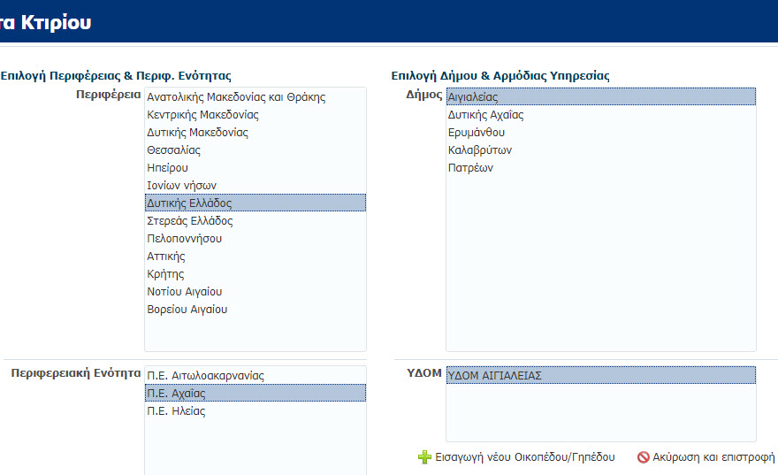Image resolution: width=778 pixels, height=475 pixels.
Task: Choose Καλαβρύτων in Δήμος list
Action: 601,149
